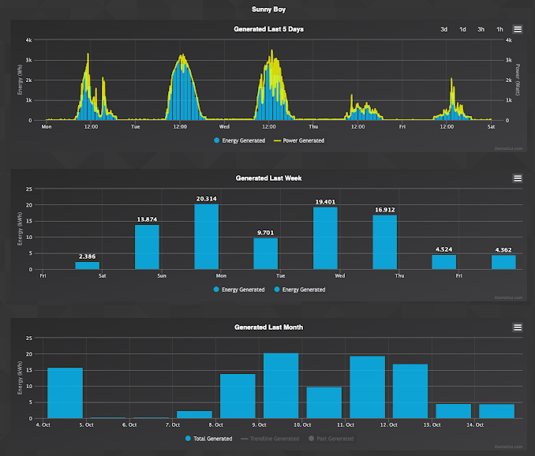Click the 11. Oct bar in Last Month
This screenshot has height=456, width=535.
[x=368, y=387]
